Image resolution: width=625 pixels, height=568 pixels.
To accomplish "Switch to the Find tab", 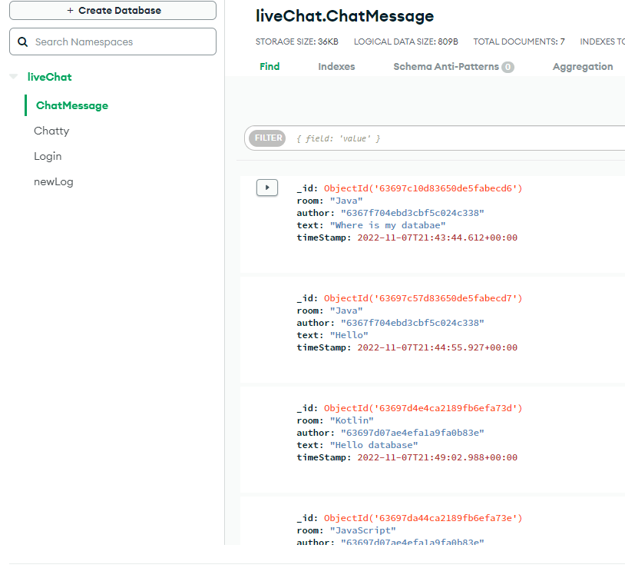I will click(x=270, y=67).
